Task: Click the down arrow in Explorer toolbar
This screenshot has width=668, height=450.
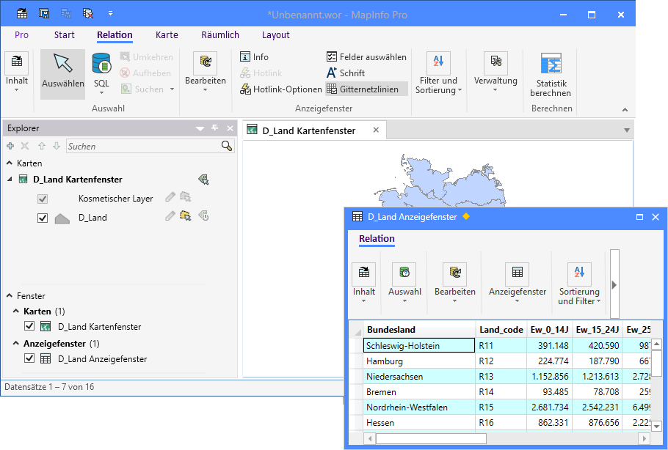Action: (x=57, y=147)
